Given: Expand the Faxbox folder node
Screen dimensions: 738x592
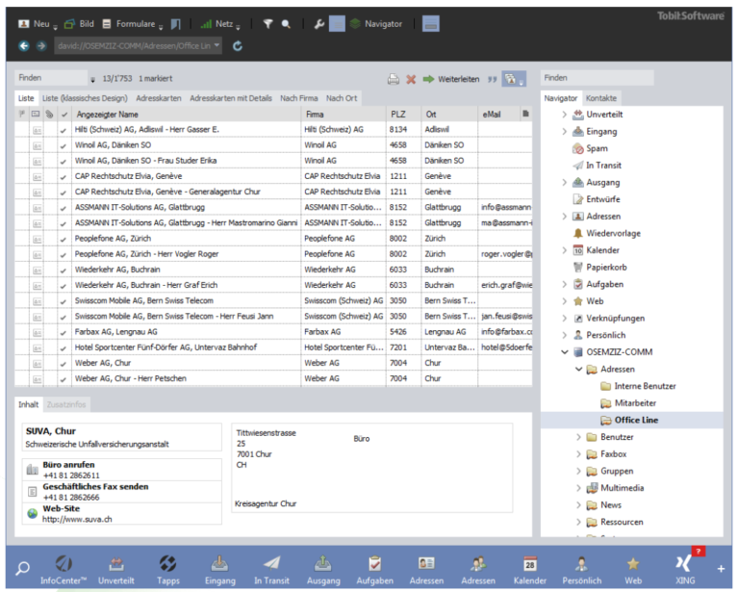Looking at the screenshot, I should pyautogui.click(x=578, y=454).
